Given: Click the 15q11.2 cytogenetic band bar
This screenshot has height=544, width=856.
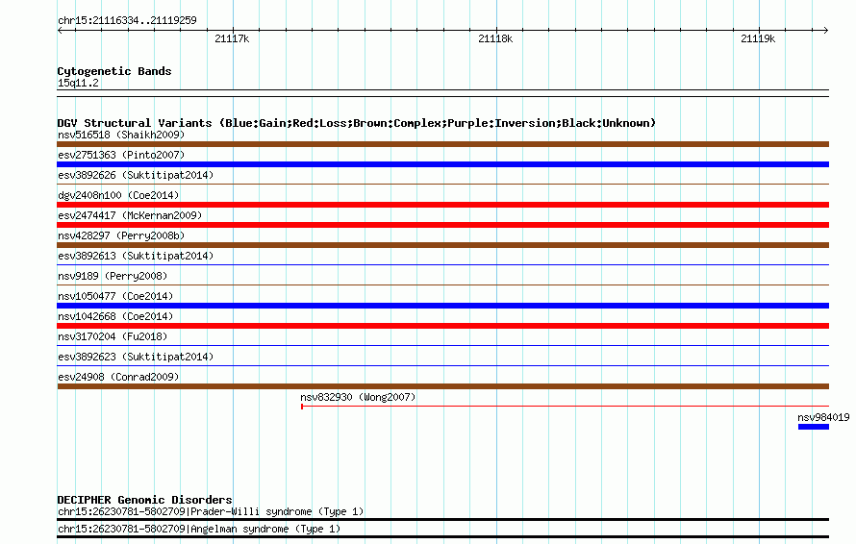Looking at the screenshot, I should [442, 93].
